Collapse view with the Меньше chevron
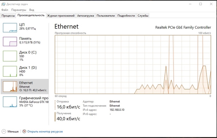The image size is (217, 138). point(3,132)
